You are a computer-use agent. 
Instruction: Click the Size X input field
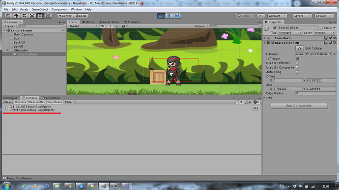[x=287, y=89]
